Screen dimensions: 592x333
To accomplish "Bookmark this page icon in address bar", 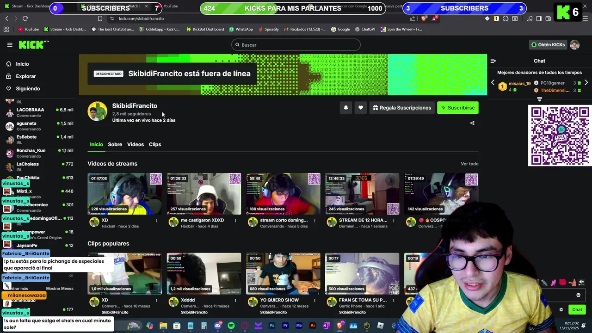I will point(100,18).
